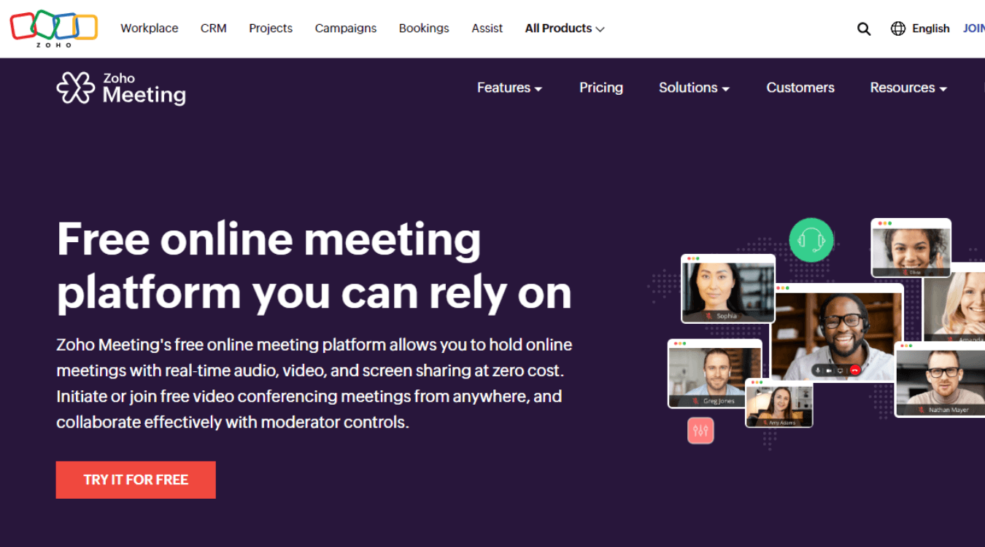The image size is (985, 547).
Task: Expand the Resources menu
Action: click(x=908, y=88)
